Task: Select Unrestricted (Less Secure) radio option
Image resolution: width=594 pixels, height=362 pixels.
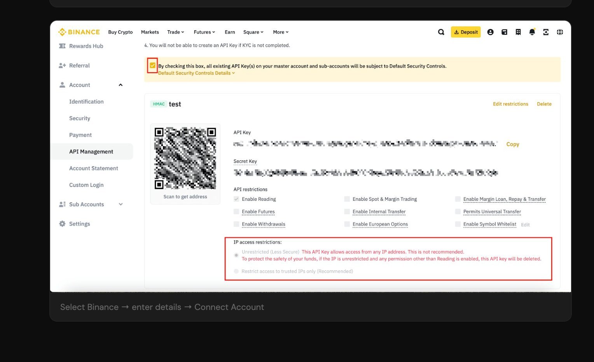Action: [236, 255]
